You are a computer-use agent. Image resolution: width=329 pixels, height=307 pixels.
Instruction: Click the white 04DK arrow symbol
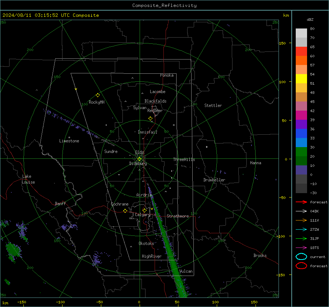[x=301, y=211]
